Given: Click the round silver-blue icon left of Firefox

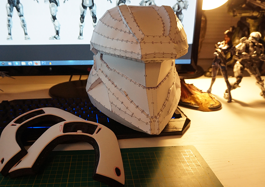Looking at the screenshot, I should 30,63.
